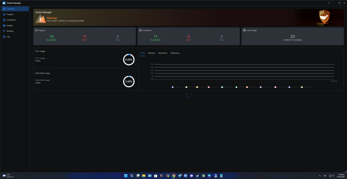The height and width of the screenshot is (179, 347).
Task: Click the Local Image card header icon
Action: pos(245,30)
